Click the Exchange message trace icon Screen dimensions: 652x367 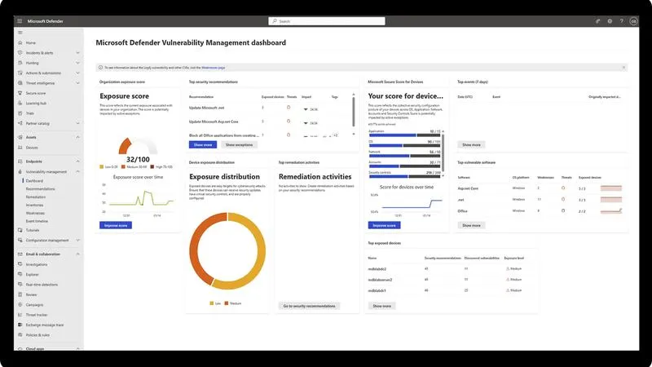tap(20, 325)
